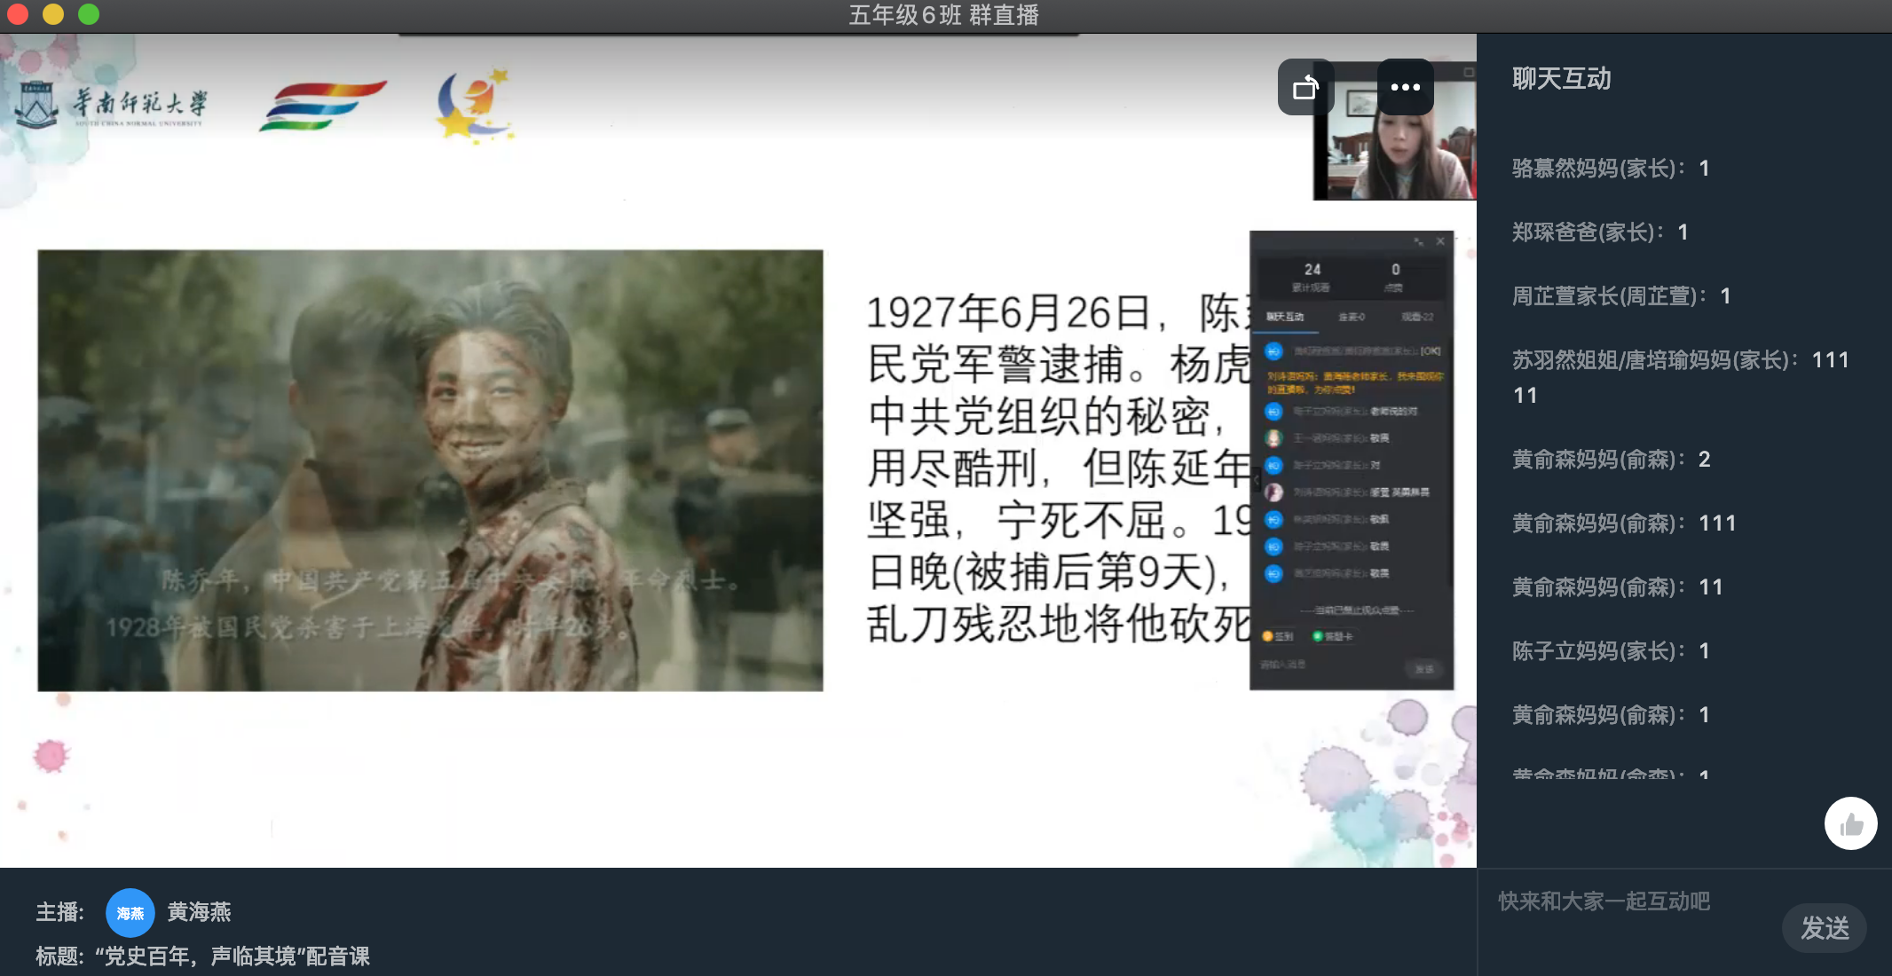Click the 海燕 host avatar
Image resolution: width=1892 pixels, height=976 pixels.
tap(130, 912)
